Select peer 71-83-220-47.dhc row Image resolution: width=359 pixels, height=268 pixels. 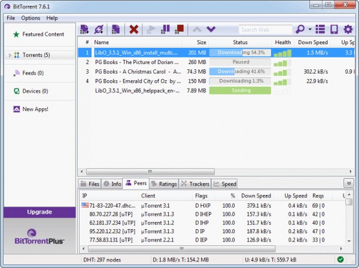[212, 206]
